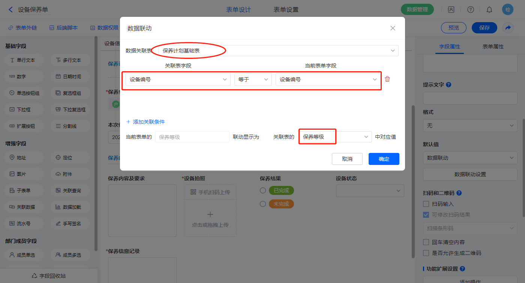Click the 添加关联条件 link
This screenshot has height=283, width=525.
[145, 122]
